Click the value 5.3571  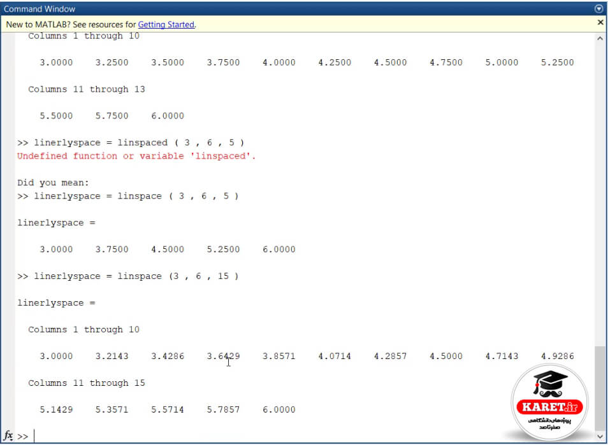pos(112,409)
